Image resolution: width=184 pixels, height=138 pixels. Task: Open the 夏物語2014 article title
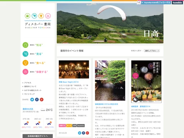pyautogui.click(x=141, y=106)
